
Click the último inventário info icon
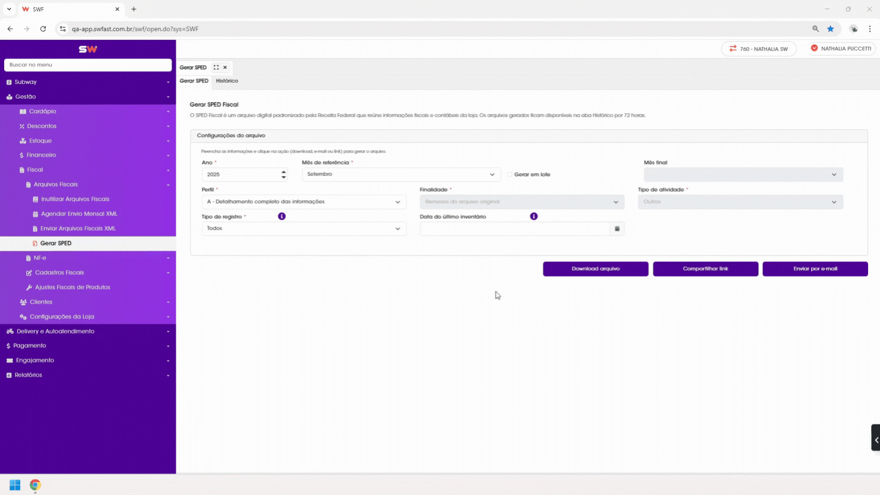534,216
